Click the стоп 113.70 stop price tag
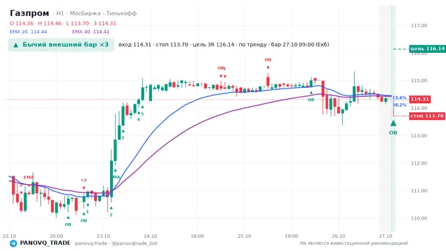This screenshot has height=251, width=446. [427, 116]
